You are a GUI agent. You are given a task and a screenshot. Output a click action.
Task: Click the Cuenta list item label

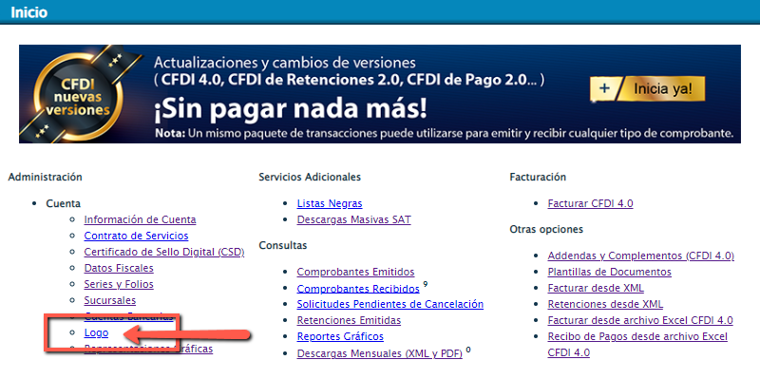pos(64,203)
